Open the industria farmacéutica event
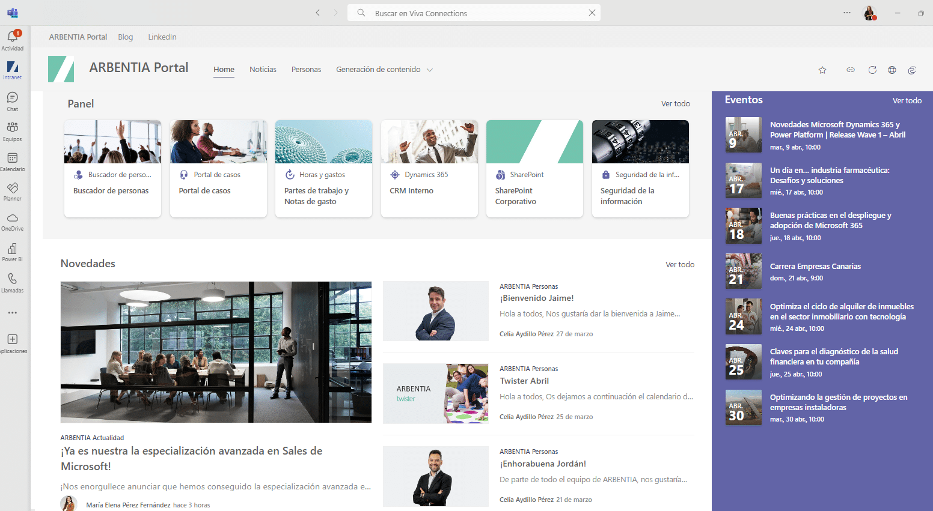The image size is (933, 511). click(830, 175)
